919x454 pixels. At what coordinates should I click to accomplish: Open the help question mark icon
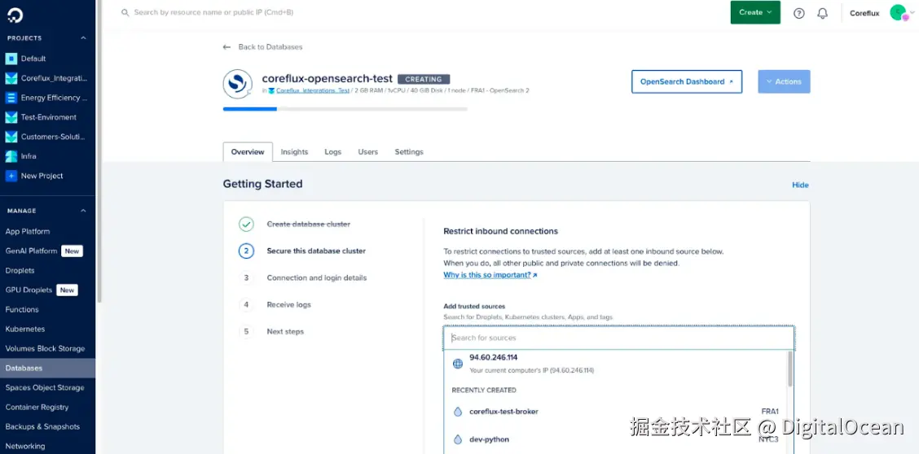pos(799,13)
